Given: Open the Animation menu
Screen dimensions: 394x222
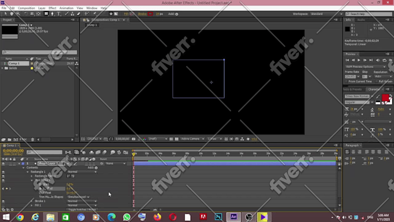Looking at the screenshot, I should [x=66, y=8].
